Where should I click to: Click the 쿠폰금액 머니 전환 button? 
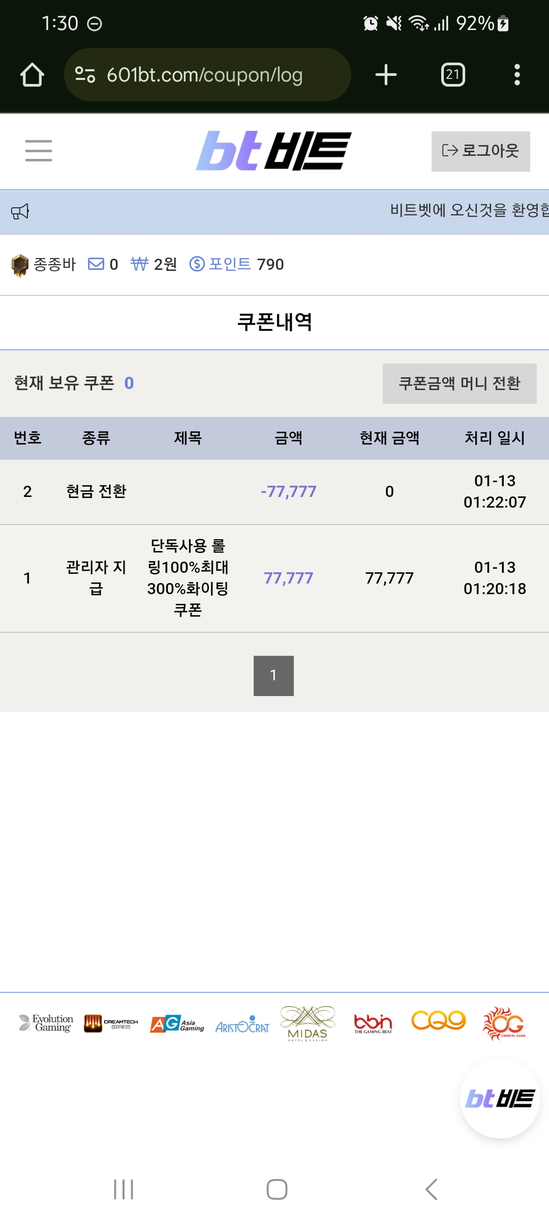460,383
